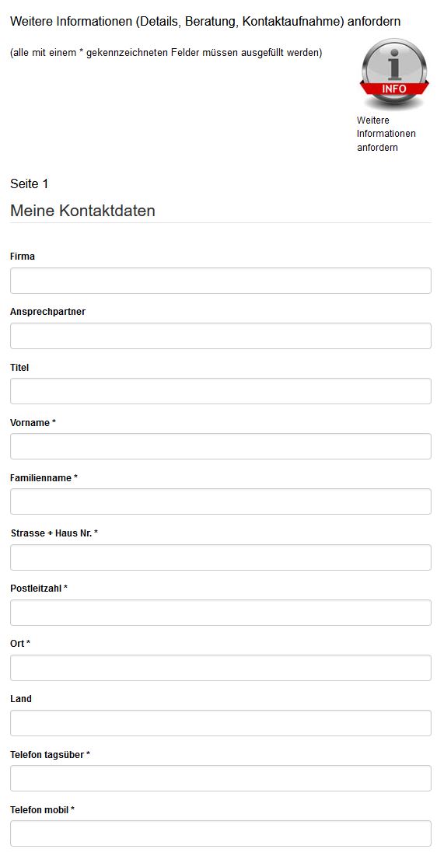Click the Land text field
The width and height of the screenshot is (444, 856).
click(221, 723)
